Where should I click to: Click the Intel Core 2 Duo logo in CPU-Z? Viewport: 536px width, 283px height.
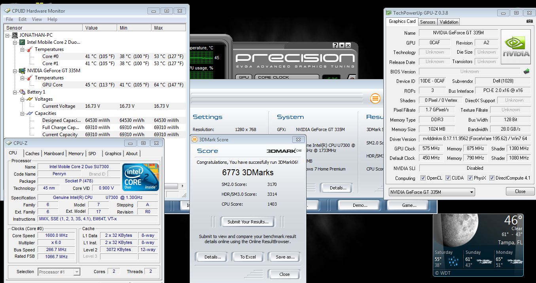[141, 177]
